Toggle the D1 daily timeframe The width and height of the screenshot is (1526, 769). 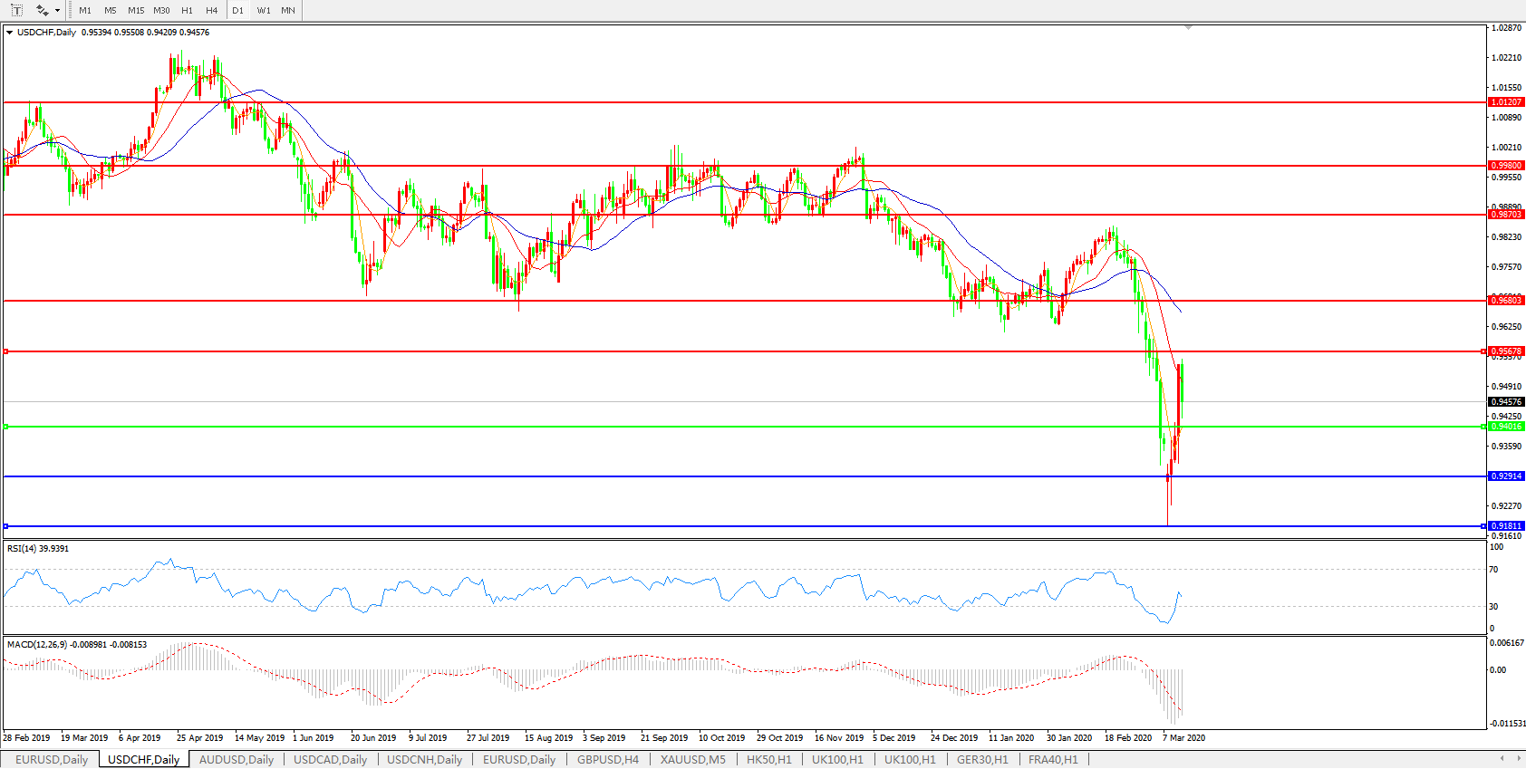[237, 11]
